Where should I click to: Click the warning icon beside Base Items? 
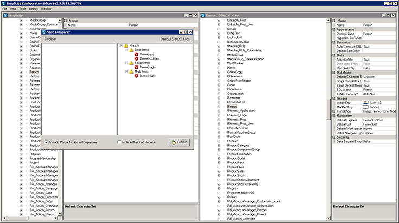(131, 50)
